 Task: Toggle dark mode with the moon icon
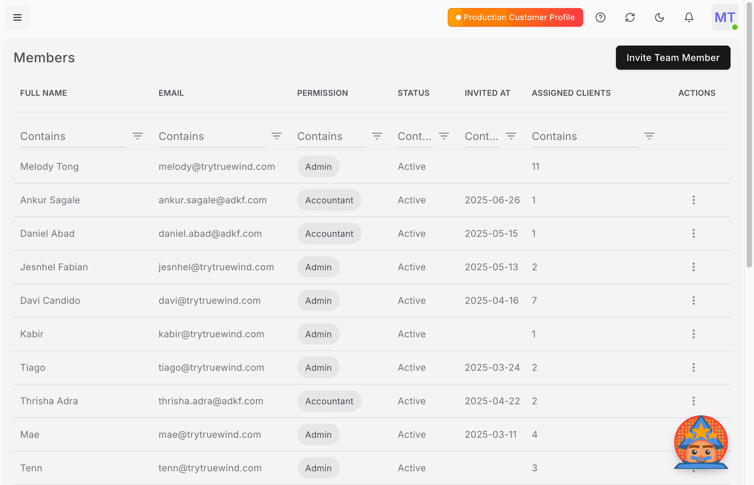(659, 17)
